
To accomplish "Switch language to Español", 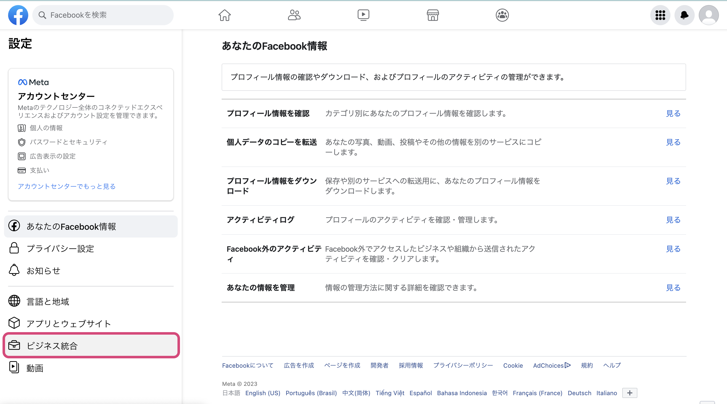I will pyautogui.click(x=421, y=393).
